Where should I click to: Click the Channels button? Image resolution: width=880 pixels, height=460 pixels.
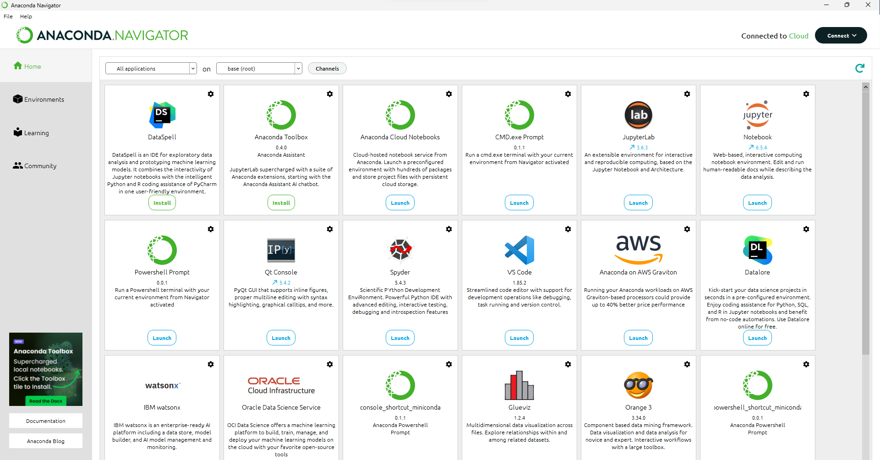pyautogui.click(x=327, y=68)
